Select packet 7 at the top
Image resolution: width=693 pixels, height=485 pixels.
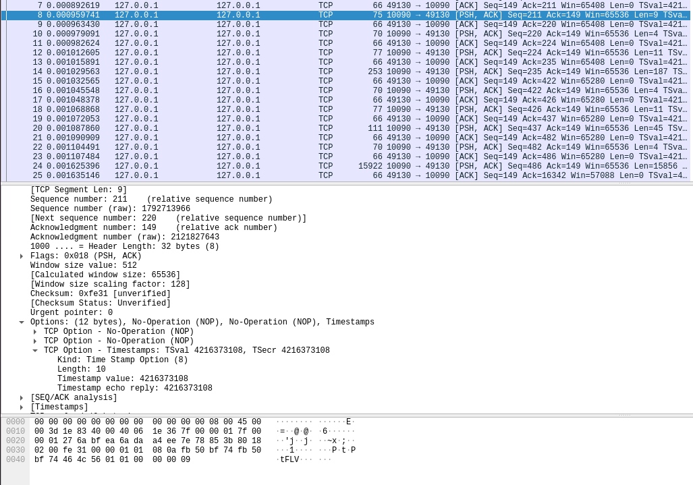click(270, 6)
